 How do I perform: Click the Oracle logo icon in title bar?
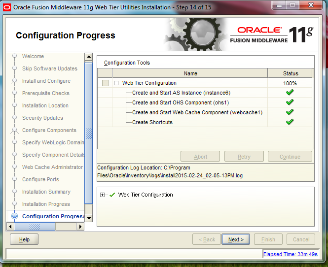[x=7, y=8]
